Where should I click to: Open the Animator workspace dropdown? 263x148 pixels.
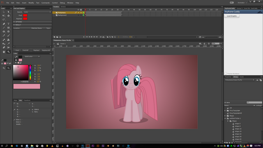point(242,3)
